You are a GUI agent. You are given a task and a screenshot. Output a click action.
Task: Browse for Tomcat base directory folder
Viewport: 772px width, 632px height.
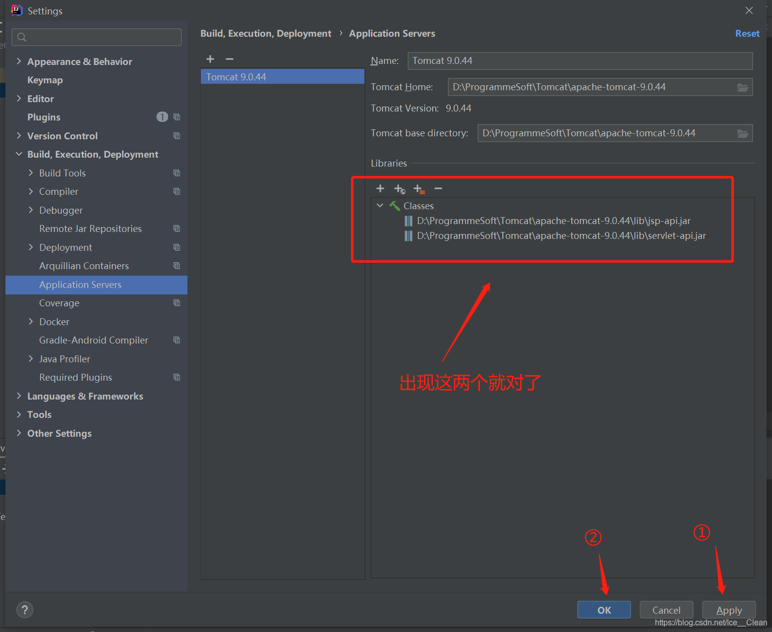point(743,133)
